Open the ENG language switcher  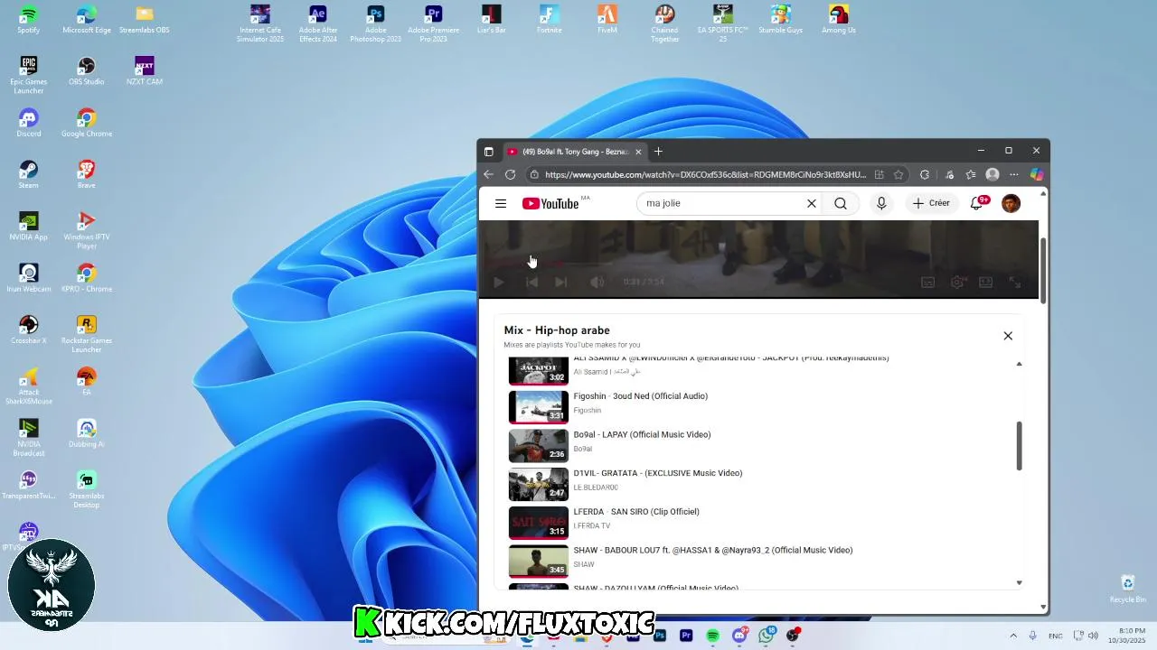click(x=1056, y=636)
